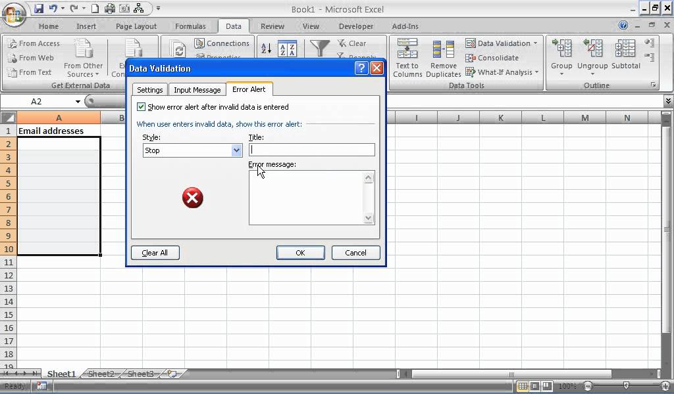Click the Insert Worksheet tab icon
This screenshot has height=394, width=674.
pos(172,374)
